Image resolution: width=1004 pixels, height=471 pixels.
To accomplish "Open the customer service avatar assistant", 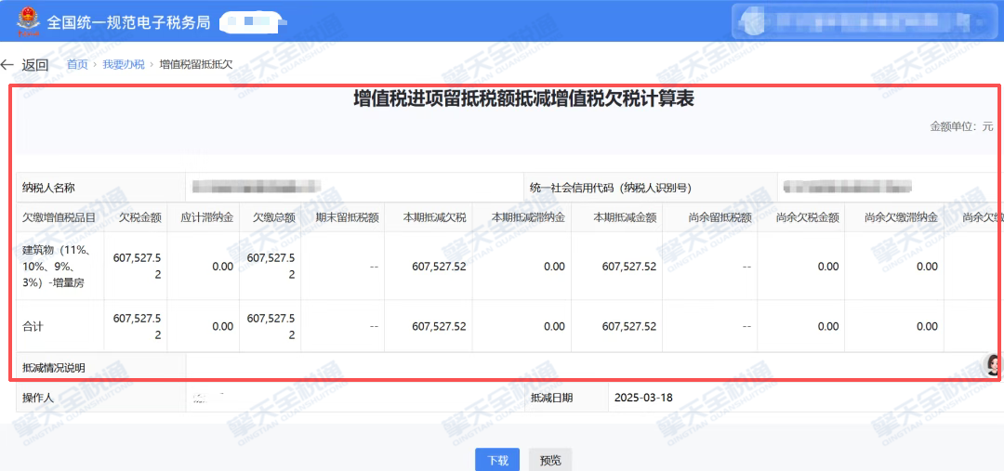I will pyautogui.click(x=995, y=365).
